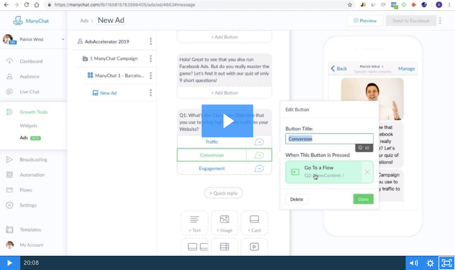Screen dimensions: 455x270
Task: Add a list block with the table icon
Action: click(224, 247)
